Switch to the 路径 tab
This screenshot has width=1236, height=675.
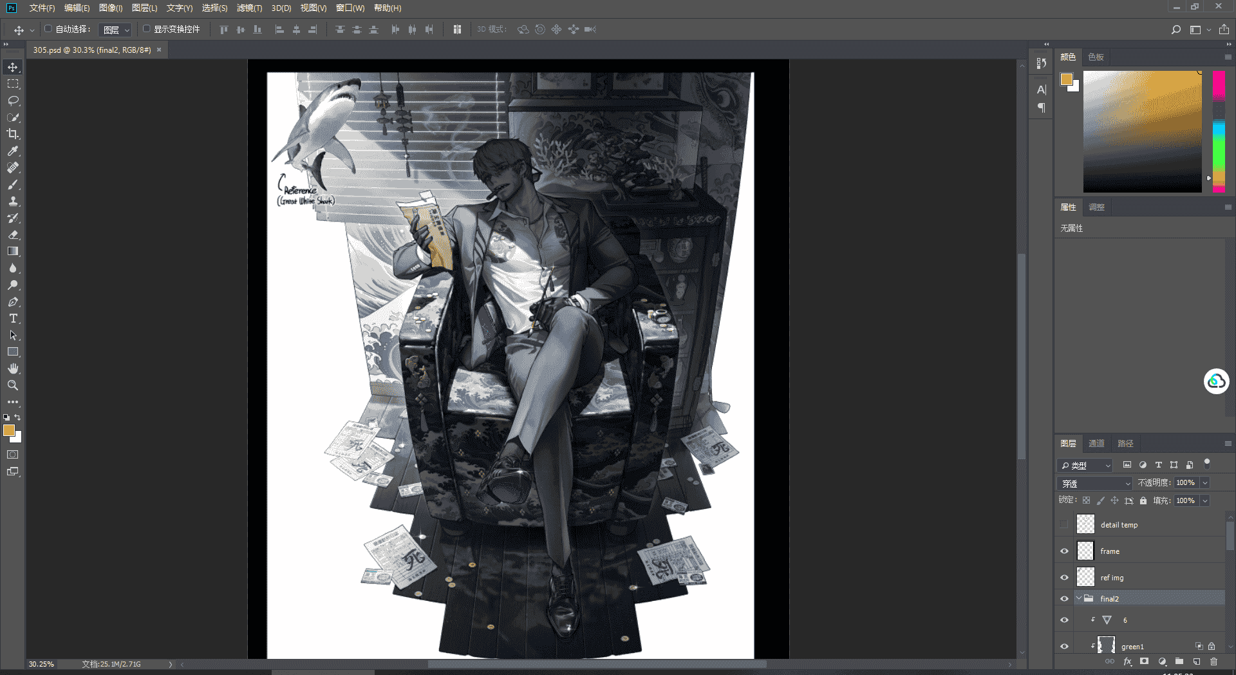click(1125, 444)
